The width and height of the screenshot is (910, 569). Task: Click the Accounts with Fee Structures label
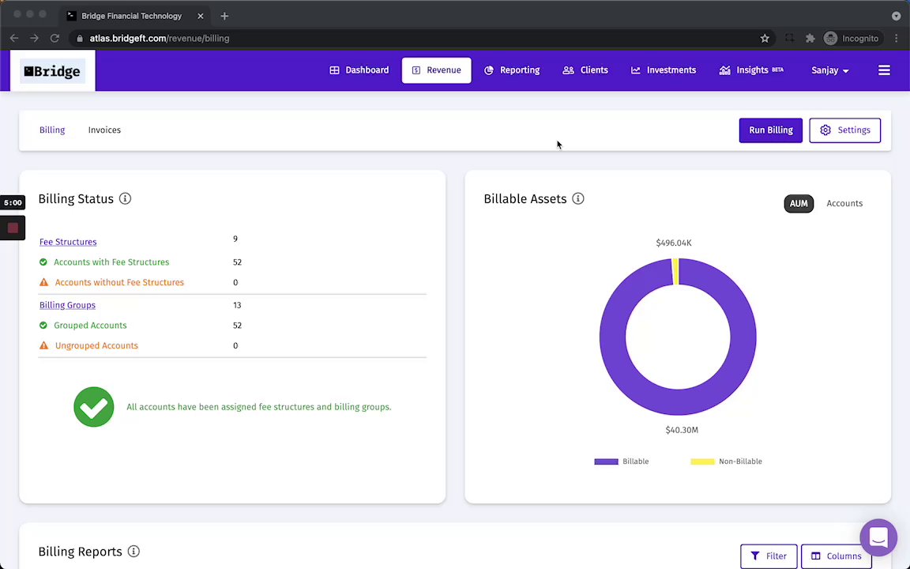[111, 262]
